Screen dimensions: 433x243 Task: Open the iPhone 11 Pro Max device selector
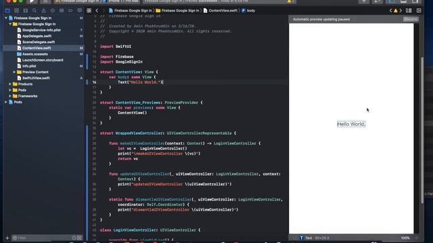tap(122, 1)
